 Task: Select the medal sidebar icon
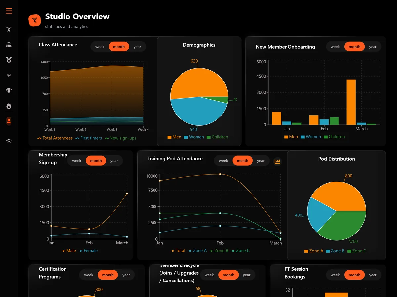tap(9, 60)
